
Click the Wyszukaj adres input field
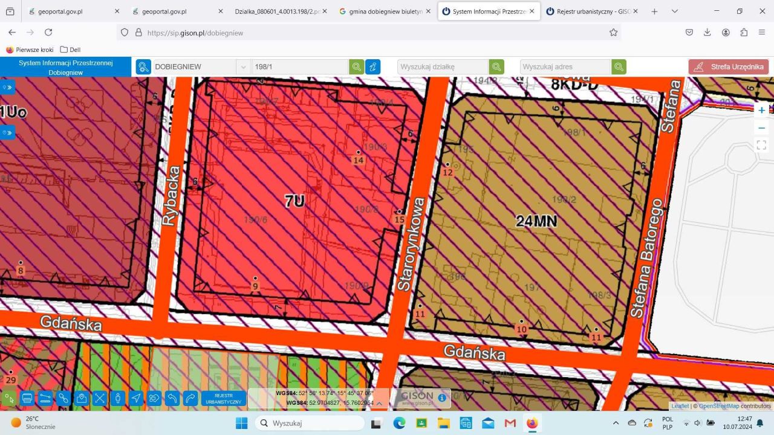(565, 67)
